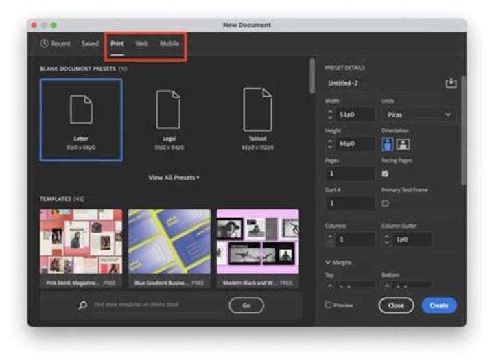Click the red window close button
Screen dimensions: 494x363
click(x=34, y=25)
